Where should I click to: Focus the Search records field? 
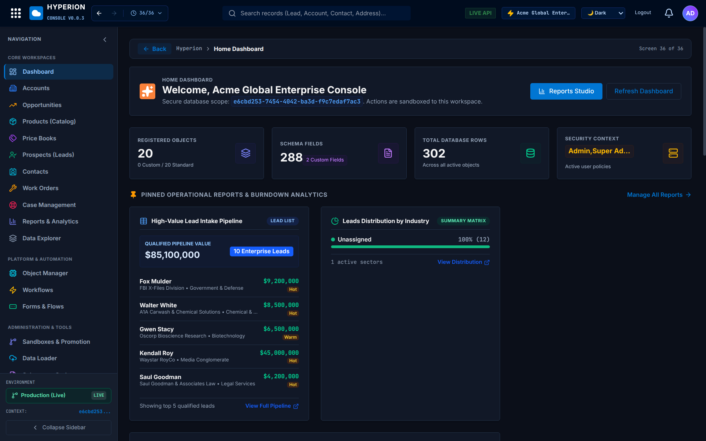pyautogui.click(x=317, y=13)
